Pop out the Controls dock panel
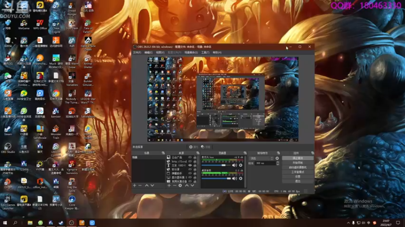This screenshot has width=405, height=227. point(312,153)
